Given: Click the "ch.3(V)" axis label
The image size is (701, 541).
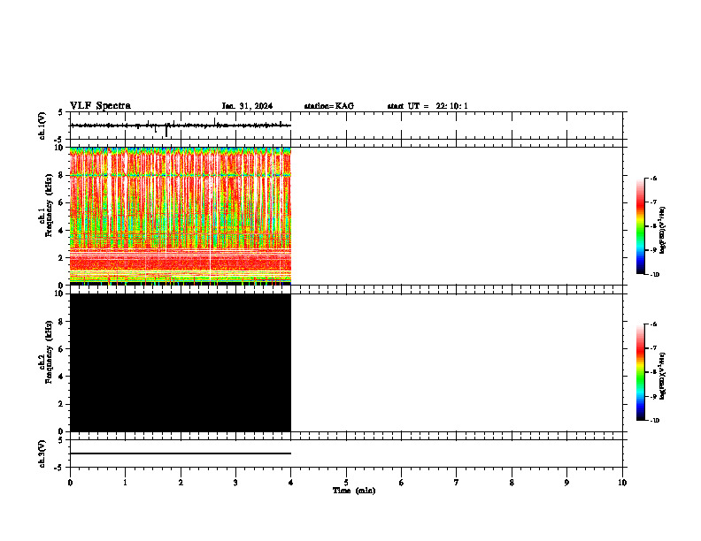Looking at the screenshot, I should pos(42,454).
